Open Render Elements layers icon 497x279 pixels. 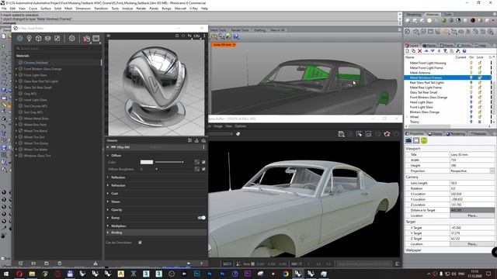(x=48, y=38)
